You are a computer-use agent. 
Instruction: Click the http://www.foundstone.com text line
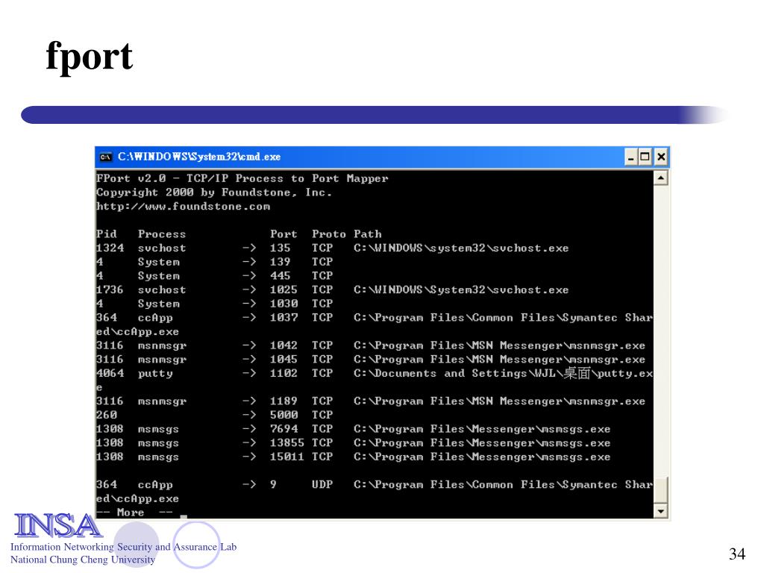coord(184,207)
